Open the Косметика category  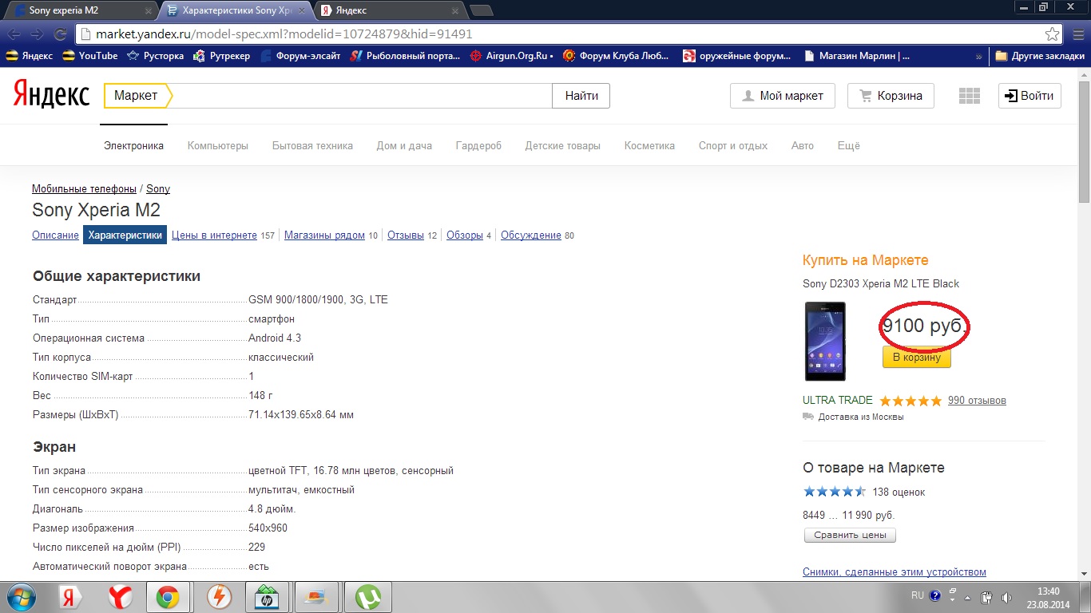[649, 146]
